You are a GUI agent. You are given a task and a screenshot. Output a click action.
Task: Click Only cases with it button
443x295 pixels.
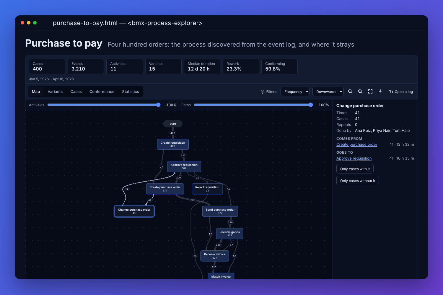coord(355,169)
